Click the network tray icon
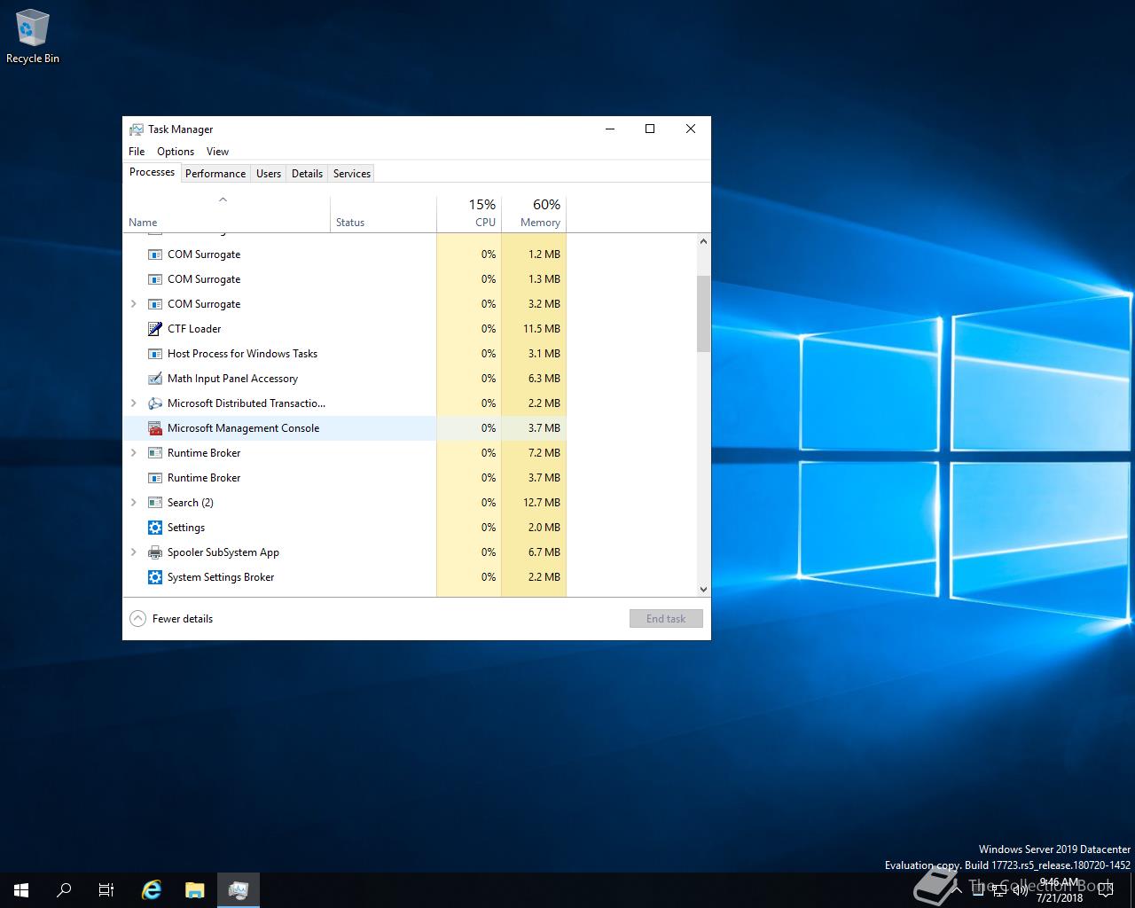Viewport: 1135px width, 908px height. coord(999,890)
